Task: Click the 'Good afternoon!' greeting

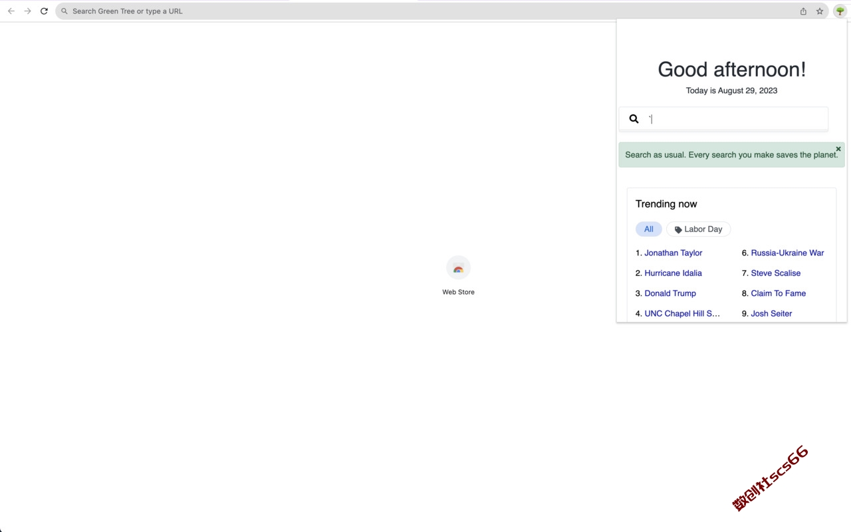Action: point(731,69)
